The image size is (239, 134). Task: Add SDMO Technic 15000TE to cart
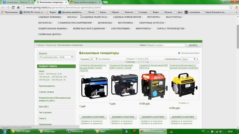(93, 117)
